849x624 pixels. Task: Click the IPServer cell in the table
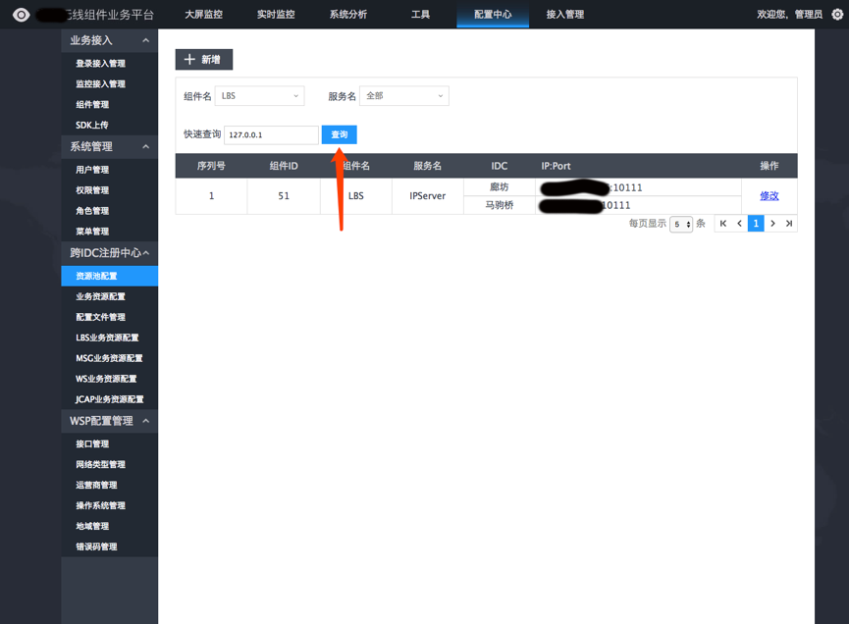pyautogui.click(x=428, y=196)
